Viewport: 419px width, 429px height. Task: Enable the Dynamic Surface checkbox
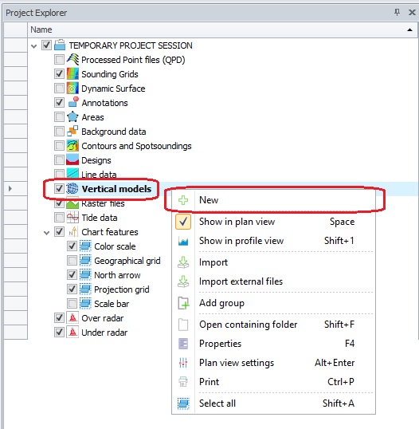tap(59, 89)
